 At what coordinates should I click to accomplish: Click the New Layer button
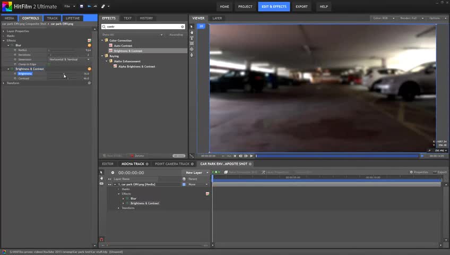tap(195, 173)
